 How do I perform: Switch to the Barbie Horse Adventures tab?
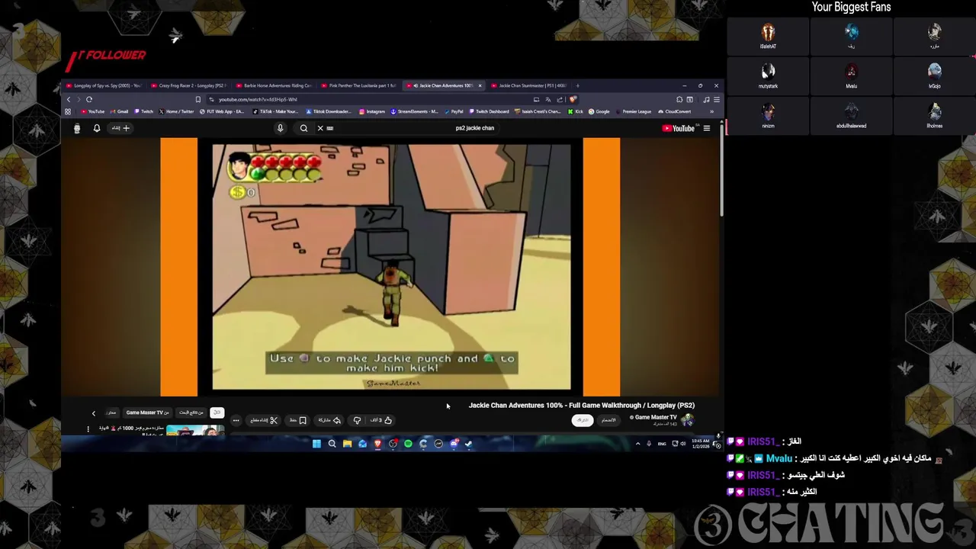pos(274,85)
